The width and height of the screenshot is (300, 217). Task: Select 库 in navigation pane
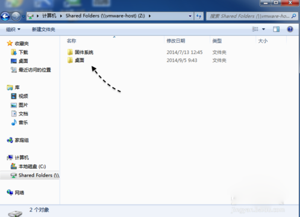point(17,87)
